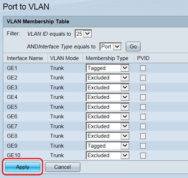Screen dimensions: 188x178
Task: Click the Trunk VLAN mode of GE1
Action: click(57, 68)
